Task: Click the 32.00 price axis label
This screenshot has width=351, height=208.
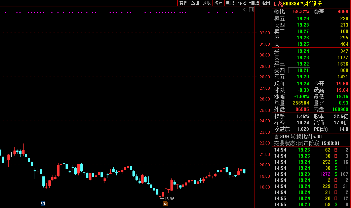Action: click(265, 33)
